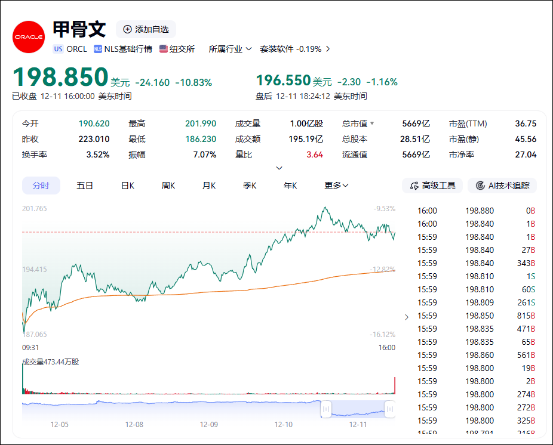Open the 更多 chart period dropdown

pos(336,186)
